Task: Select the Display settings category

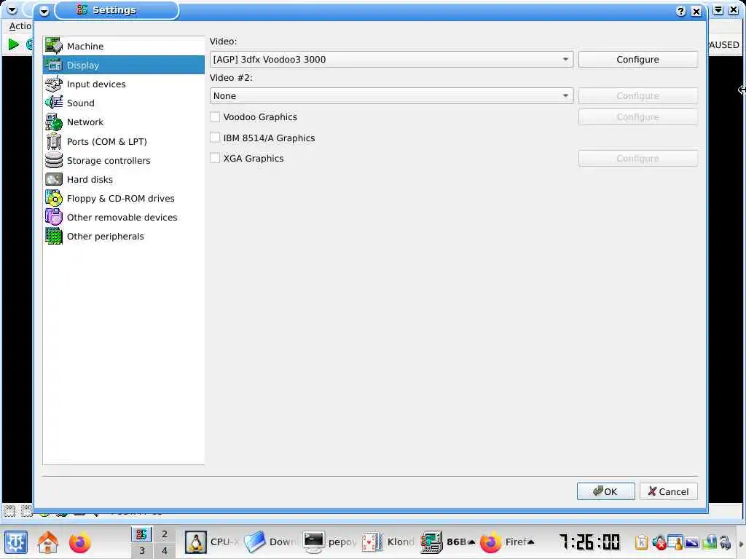Action: pos(123,65)
